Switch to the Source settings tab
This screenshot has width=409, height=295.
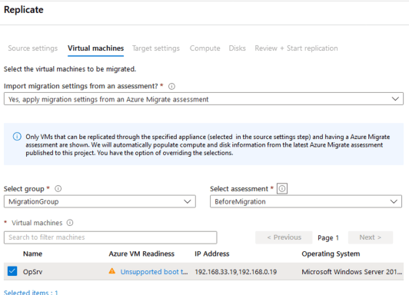[32, 48]
